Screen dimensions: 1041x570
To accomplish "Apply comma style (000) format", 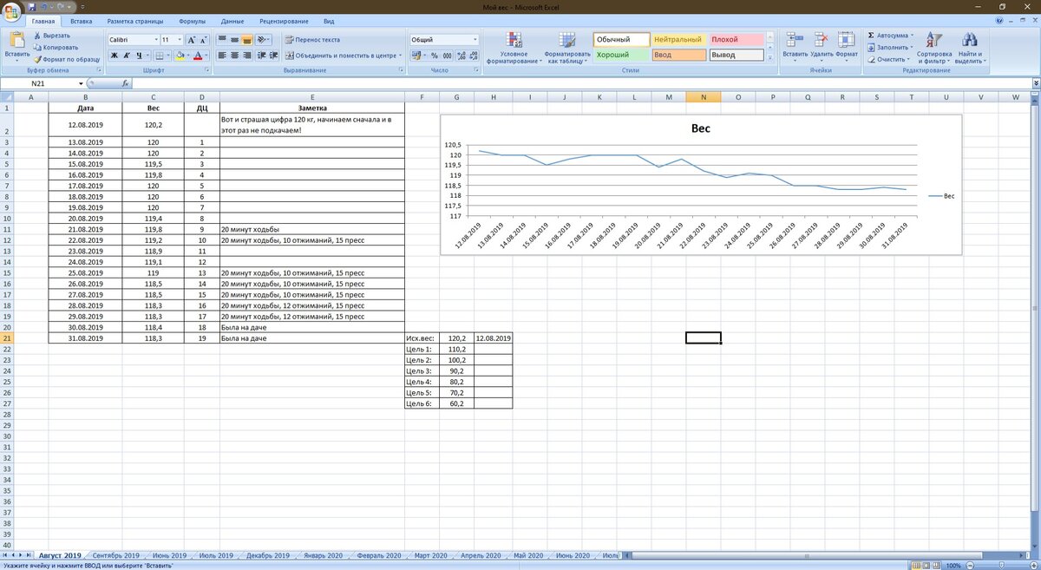I will tap(446, 56).
